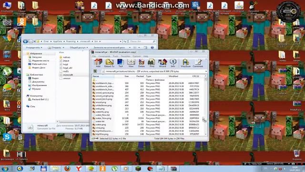
Task: Open uTorrent from the taskbar
Action: [114, 169]
